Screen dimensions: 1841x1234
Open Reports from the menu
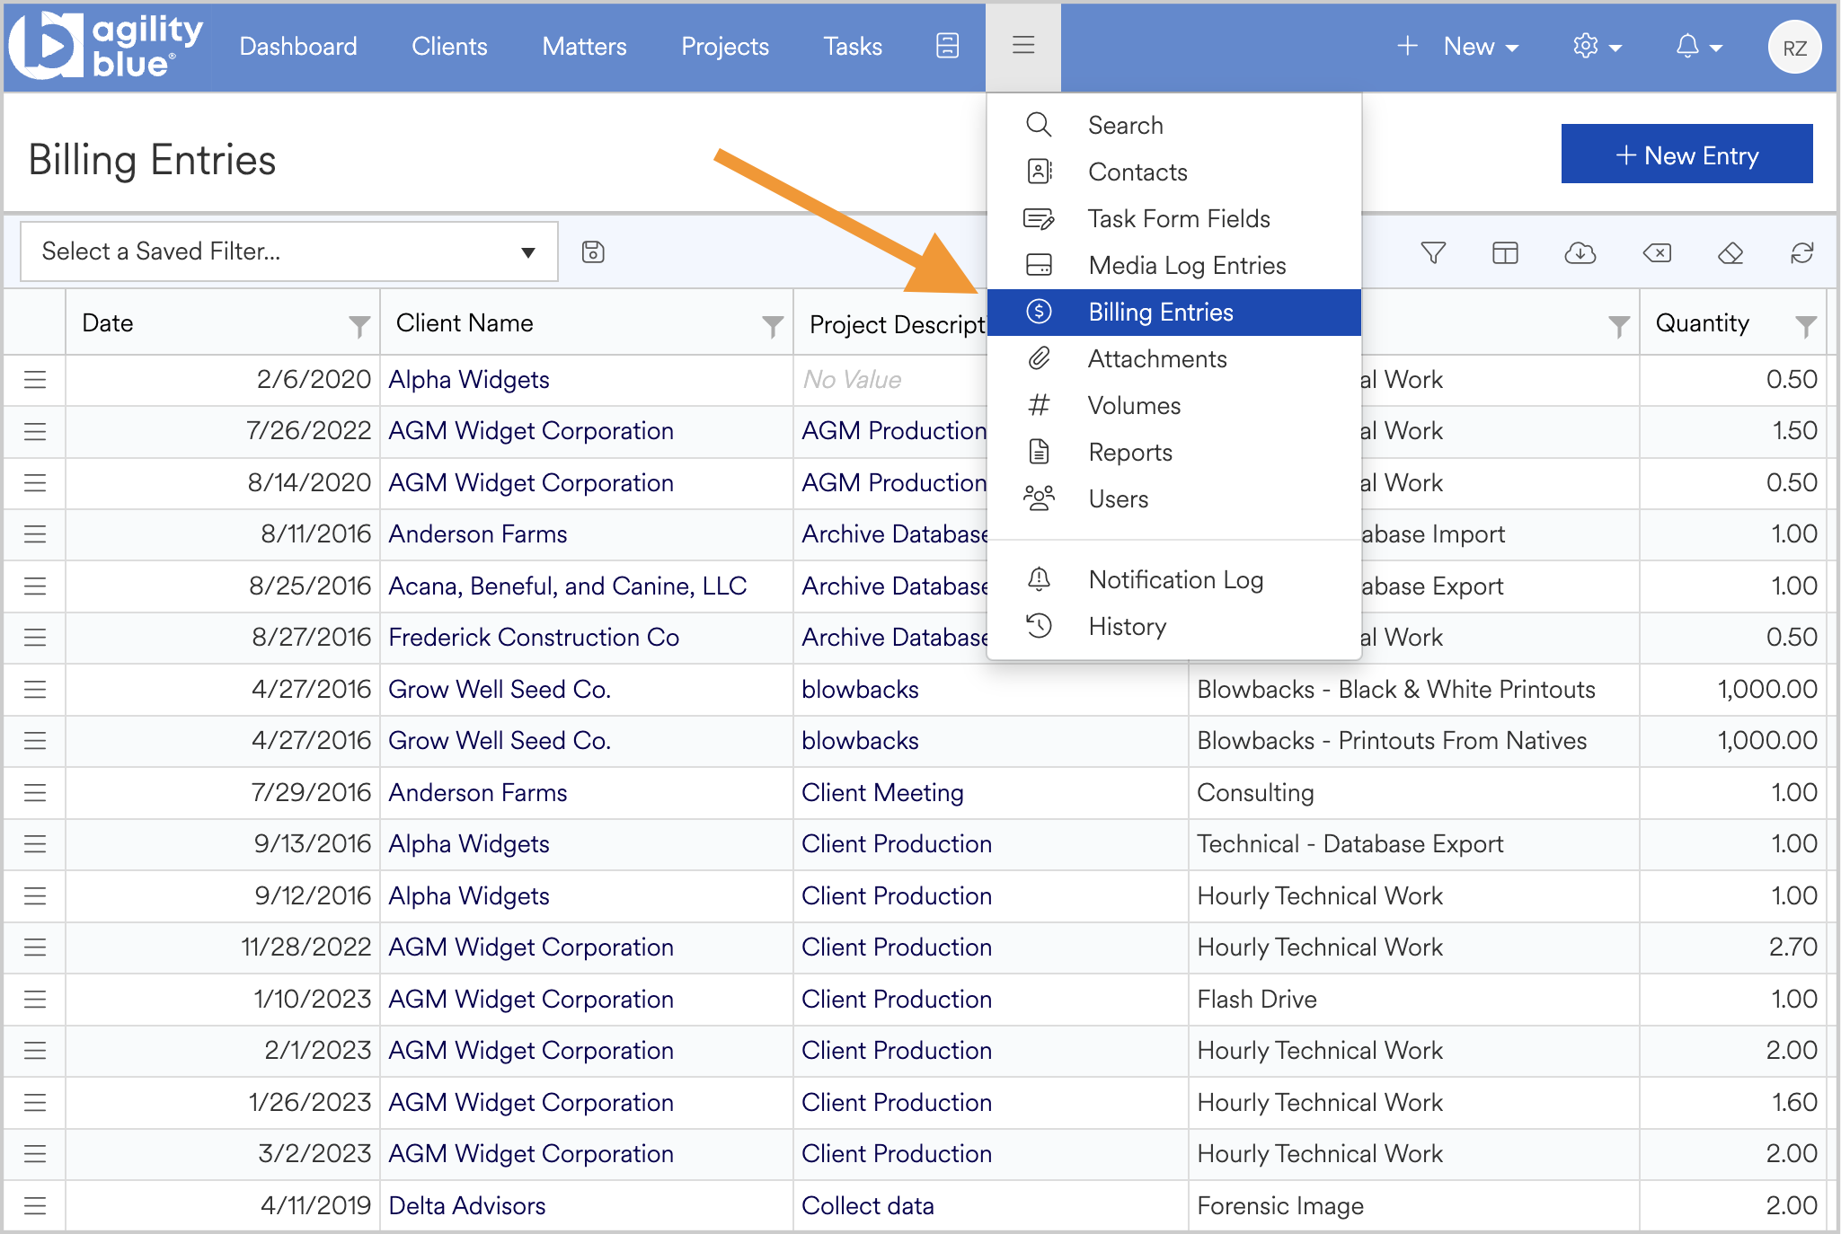click(1173, 452)
